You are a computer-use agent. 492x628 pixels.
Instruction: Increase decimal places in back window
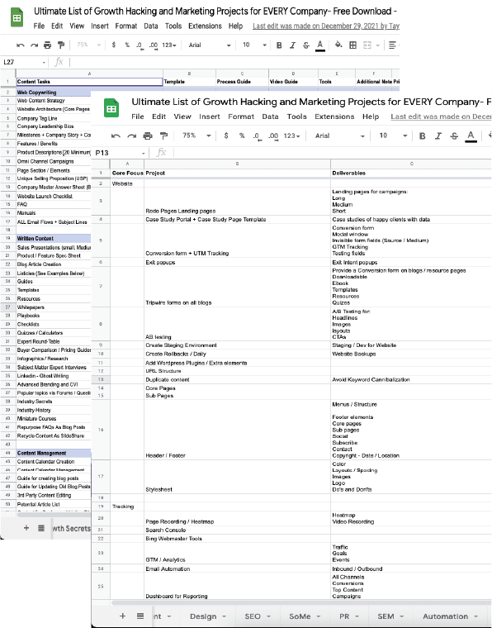point(154,45)
